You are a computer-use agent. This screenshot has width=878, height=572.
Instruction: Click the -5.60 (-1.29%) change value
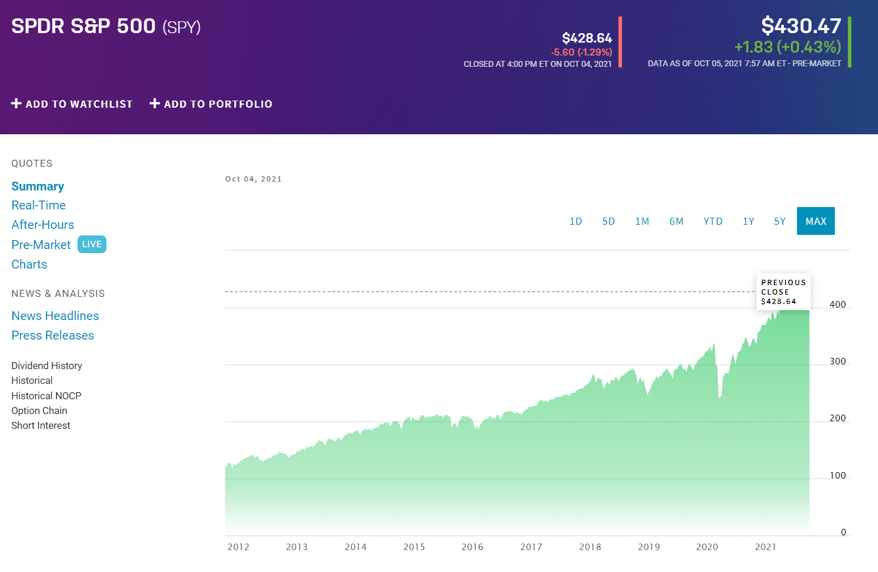click(581, 52)
